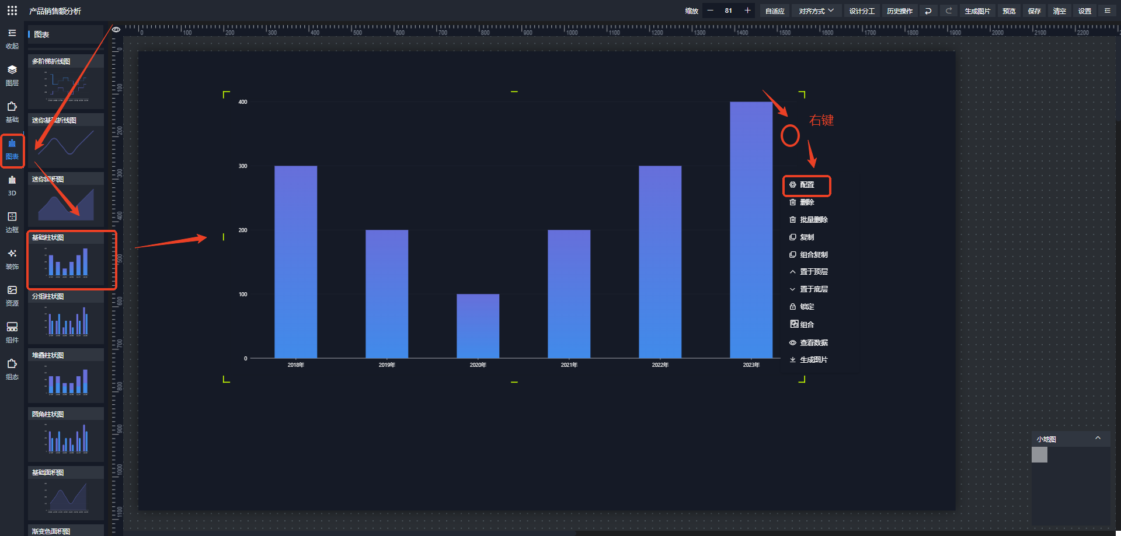Choose the 多阶梯折线图 chart thumbnail

click(66, 82)
